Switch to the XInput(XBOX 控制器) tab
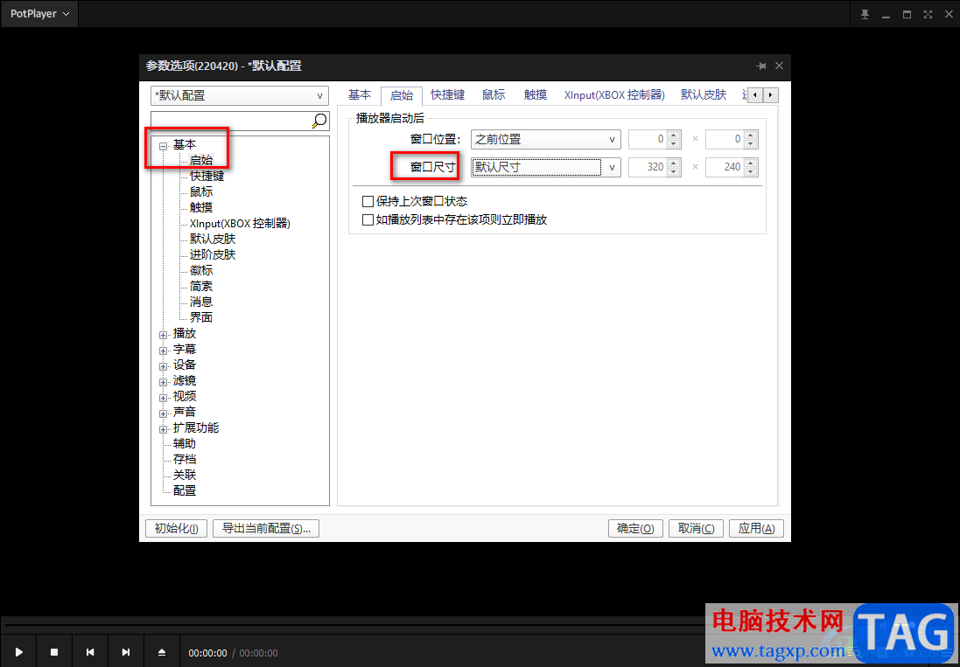 pos(614,94)
